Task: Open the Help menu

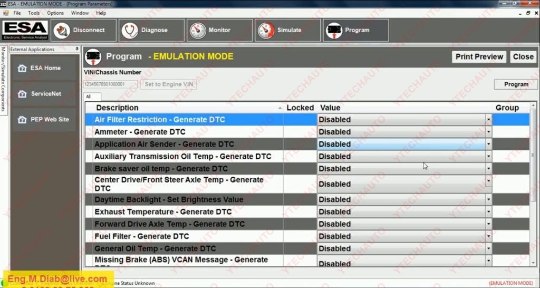Action: [x=101, y=13]
